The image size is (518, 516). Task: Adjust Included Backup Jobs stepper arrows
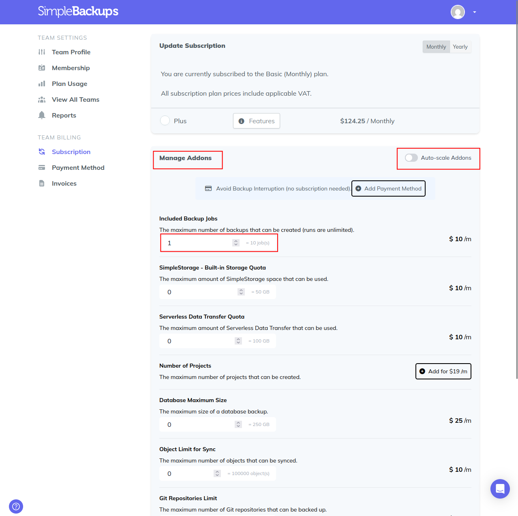pyautogui.click(x=236, y=243)
